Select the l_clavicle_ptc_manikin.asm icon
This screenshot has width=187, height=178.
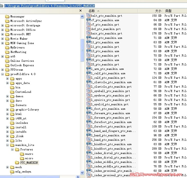pyautogui.click(x=89, y=82)
